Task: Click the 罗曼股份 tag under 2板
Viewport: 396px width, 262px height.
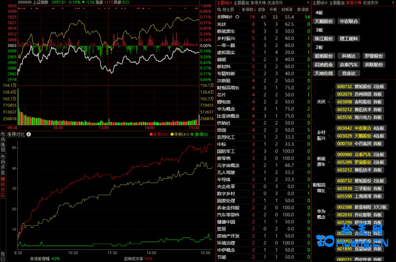Action: coord(374,56)
